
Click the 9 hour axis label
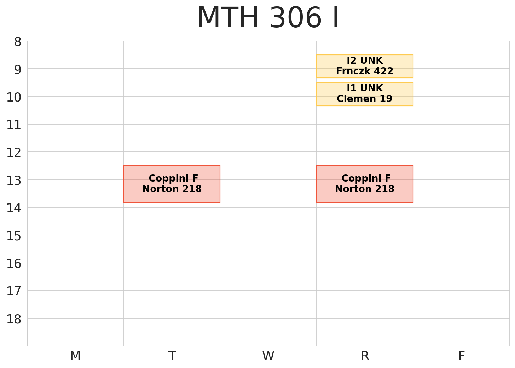pyautogui.click(x=17, y=70)
